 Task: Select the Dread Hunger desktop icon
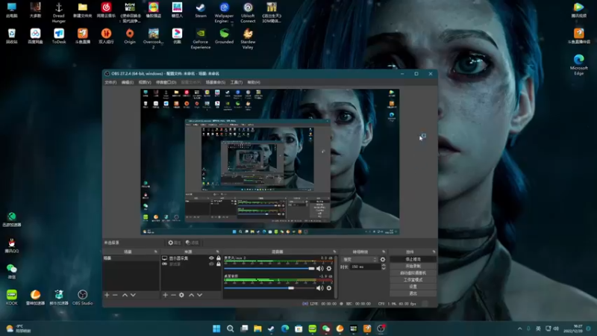(x=59, y=13)
